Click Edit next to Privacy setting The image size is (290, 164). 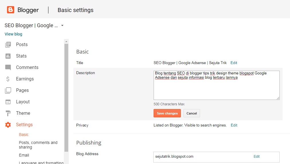click(x=234, y=125)
